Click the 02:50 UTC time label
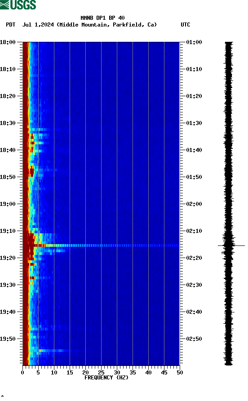This screenshot has width=248, height=401. (x=194, y=339)
